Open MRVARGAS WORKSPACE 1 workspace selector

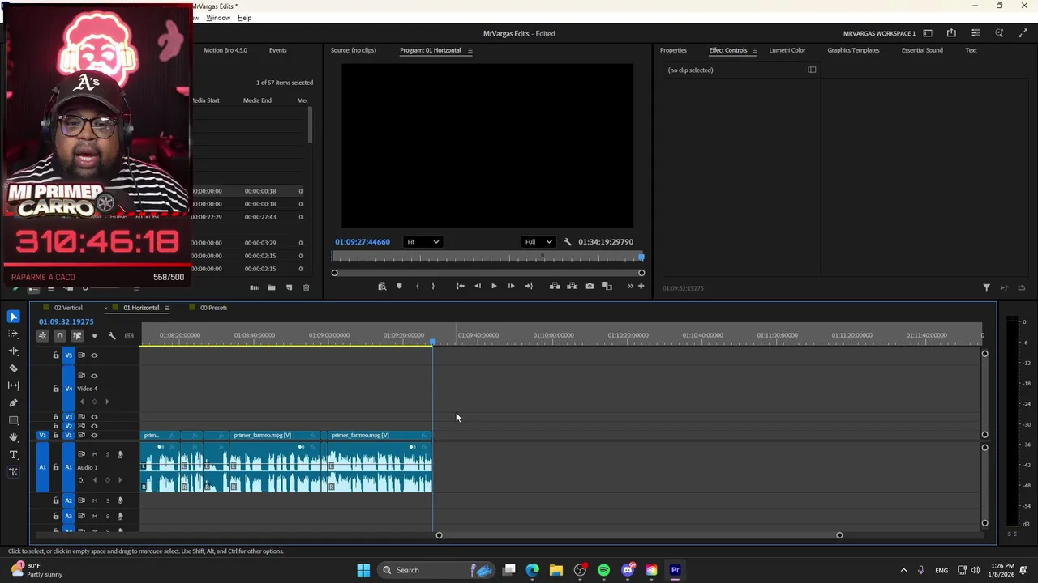click(x=879, y=33)
